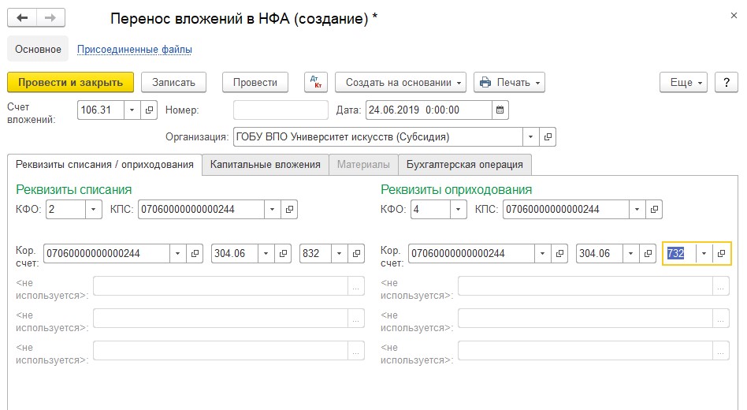Open the Организация record via open icon
The image size is (747, 410).
click(548, 137)
